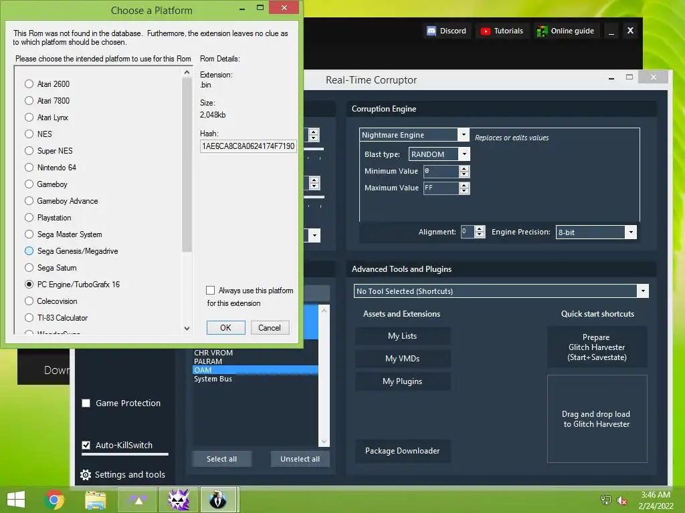This screenshot has height=513, width=685.
Task: Launch Chrome from the taskbar
Action: coord(54,500)
